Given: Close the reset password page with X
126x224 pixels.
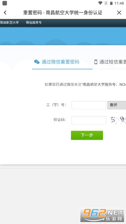Looking at the screenshot, I should (119, 12).
